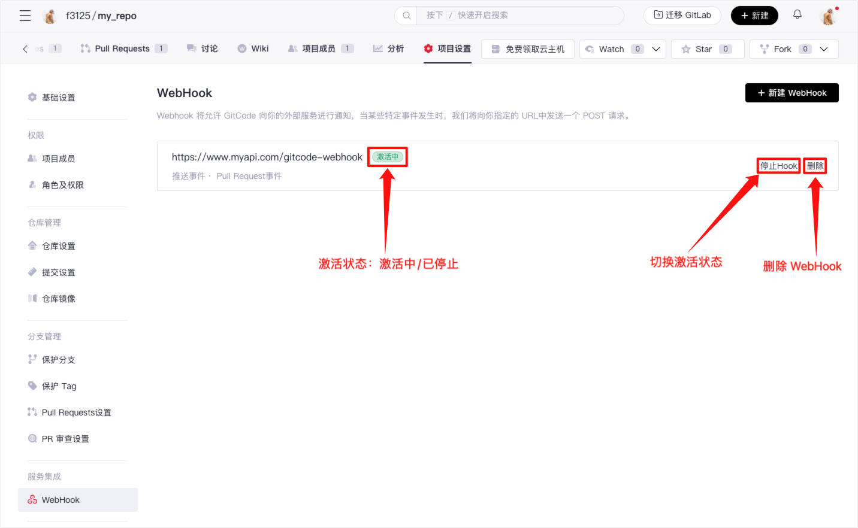The height and width of the screenshot is (528, 858).
Task: Click 停止Hook to toggle activation
Action: (778, 166)
